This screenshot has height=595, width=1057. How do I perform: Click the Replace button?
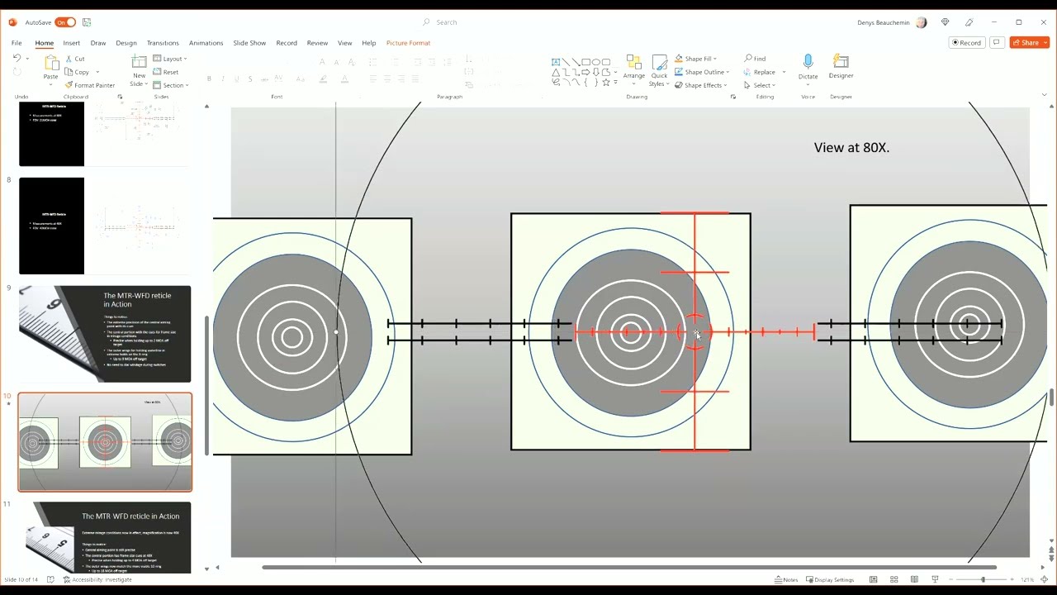click(x=761, y=72)
